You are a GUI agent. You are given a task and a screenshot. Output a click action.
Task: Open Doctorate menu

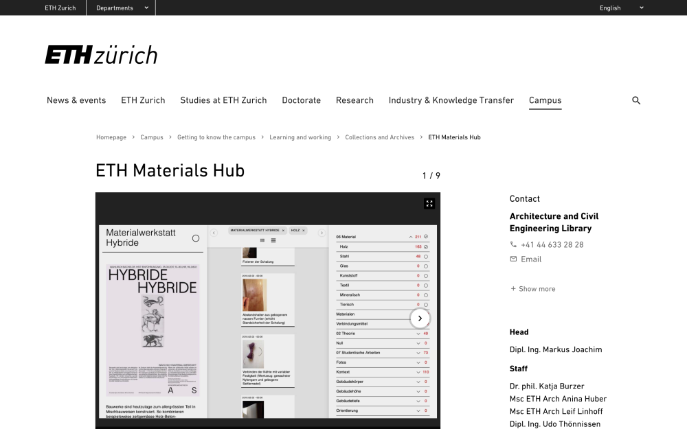[x=302, y=100]
